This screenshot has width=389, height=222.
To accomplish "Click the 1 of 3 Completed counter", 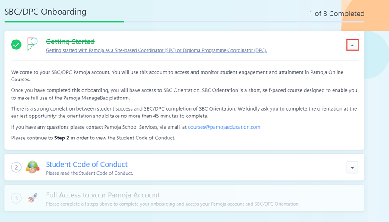I will 336,14.
